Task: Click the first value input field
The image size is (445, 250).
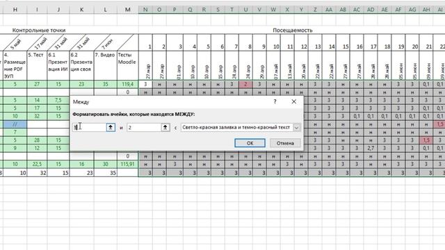Action: 90,127
